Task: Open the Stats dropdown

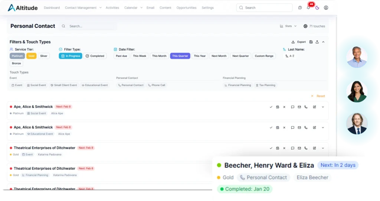Action: point(288,26)
